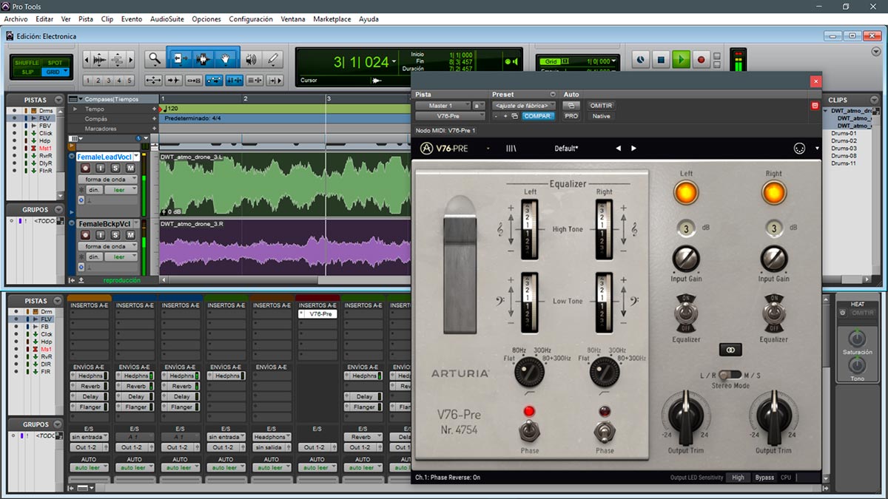Open the V76-Pre insert selector dropdown

pyautogui.click(x=450, y=116)
